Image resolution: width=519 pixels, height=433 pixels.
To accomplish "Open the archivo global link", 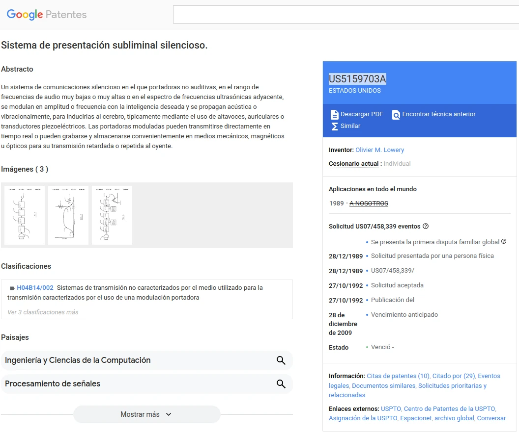I will 454,418.
